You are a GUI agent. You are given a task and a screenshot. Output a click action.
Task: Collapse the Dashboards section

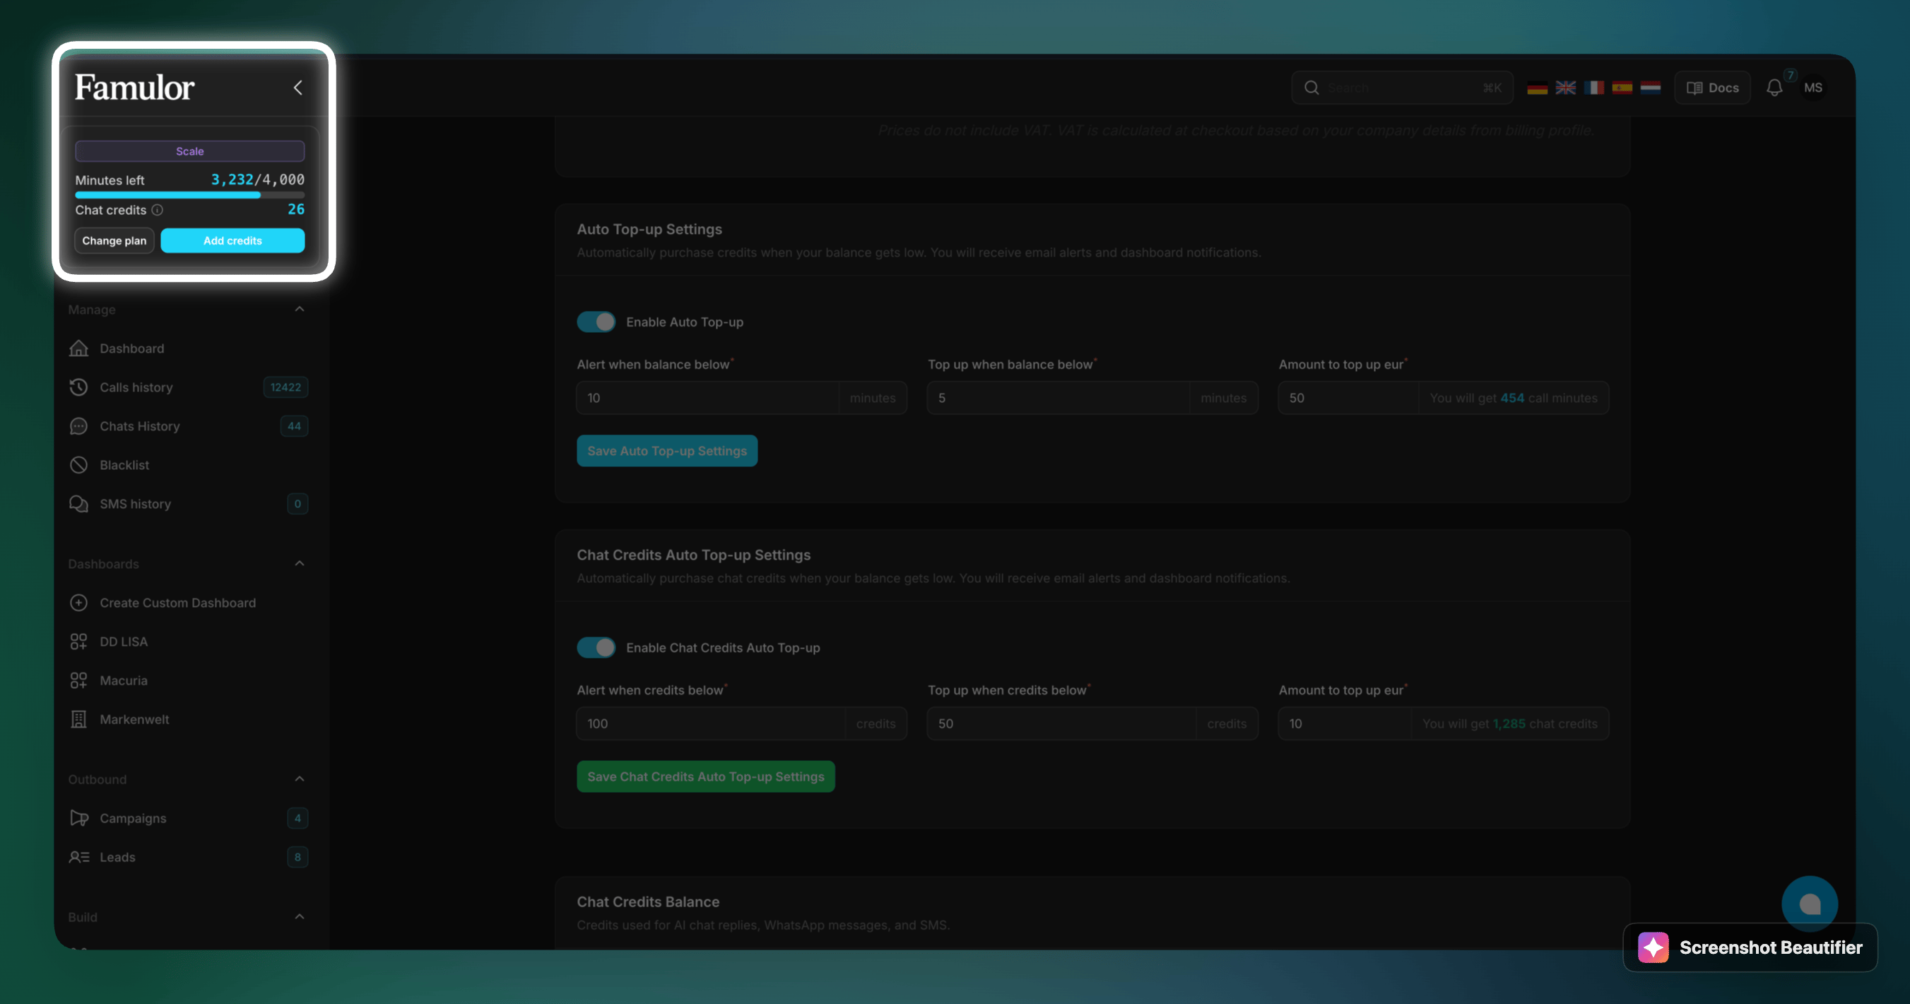pyautogui.click(x=300, y=564)
